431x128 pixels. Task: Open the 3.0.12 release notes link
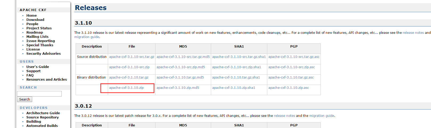pyautogui.click(x=284, y=116)
